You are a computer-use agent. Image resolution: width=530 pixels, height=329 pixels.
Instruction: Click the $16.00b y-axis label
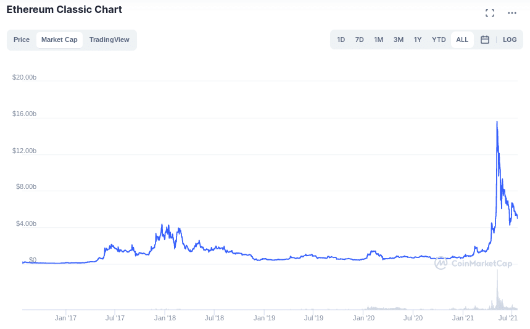point(24,114)
